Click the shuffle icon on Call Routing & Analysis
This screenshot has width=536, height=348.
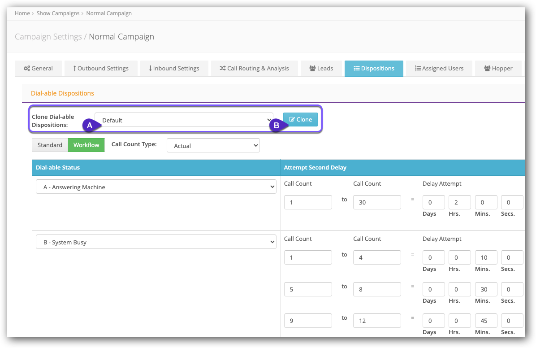[222, 69]
